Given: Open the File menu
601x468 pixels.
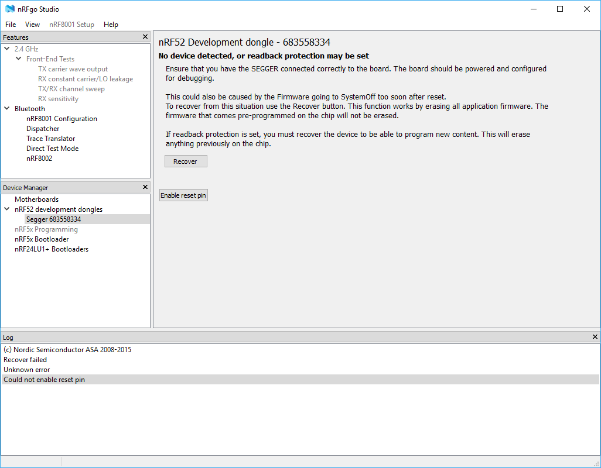Looking at the screenshot, I should [x=11, y=25].
